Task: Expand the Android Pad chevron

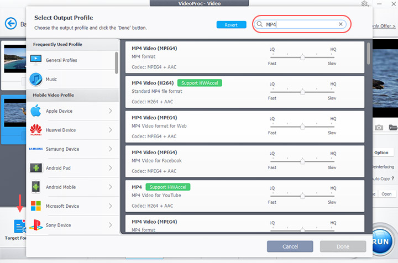Action: click(111, 168)
